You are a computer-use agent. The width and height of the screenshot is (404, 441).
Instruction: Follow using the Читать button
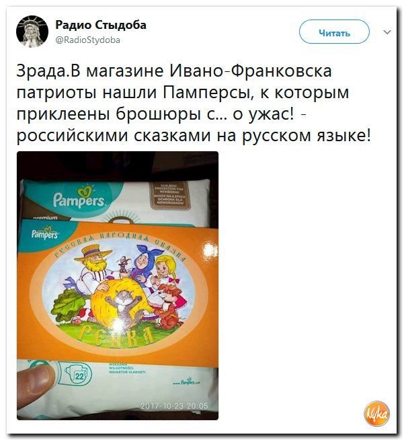pyautogui.click(x=334, y=33)
